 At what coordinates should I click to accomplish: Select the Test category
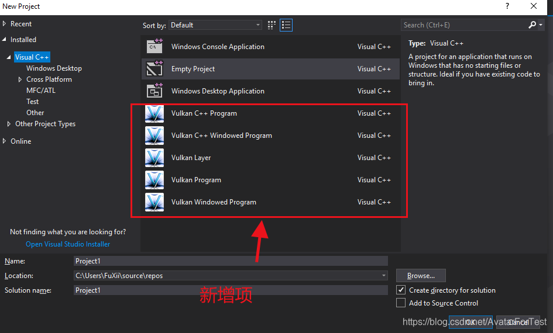click(x=32, y=102)
